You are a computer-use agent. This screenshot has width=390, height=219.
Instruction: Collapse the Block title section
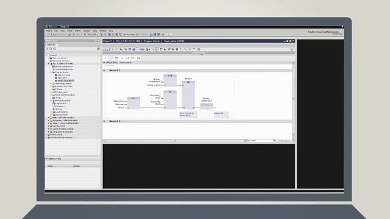[104, 63]
